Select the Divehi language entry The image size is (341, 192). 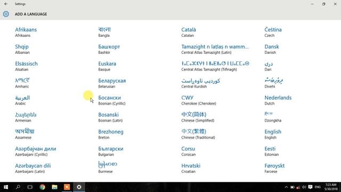click(x=274, y=83)
